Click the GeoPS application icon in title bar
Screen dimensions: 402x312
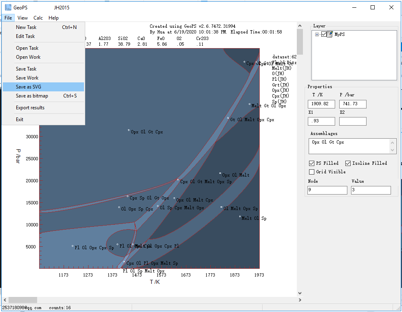pos(8,7)
